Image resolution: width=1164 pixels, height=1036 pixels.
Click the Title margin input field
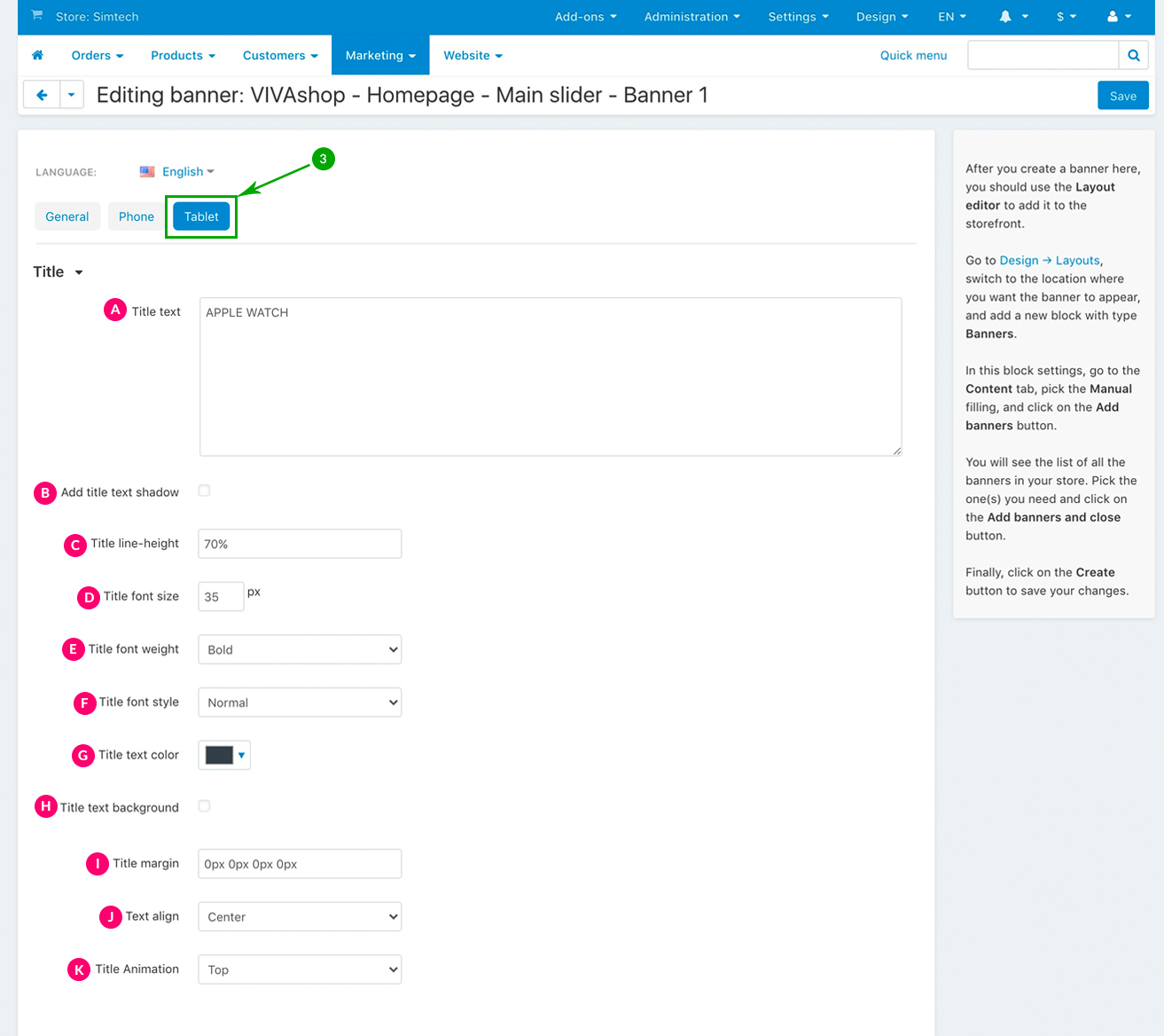point(300,864)
